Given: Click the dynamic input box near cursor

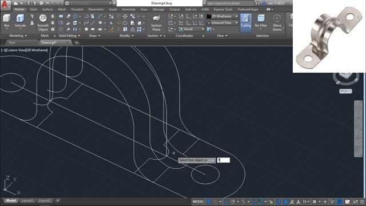Looking at the screenshot, I should click(x=224, y=160).
